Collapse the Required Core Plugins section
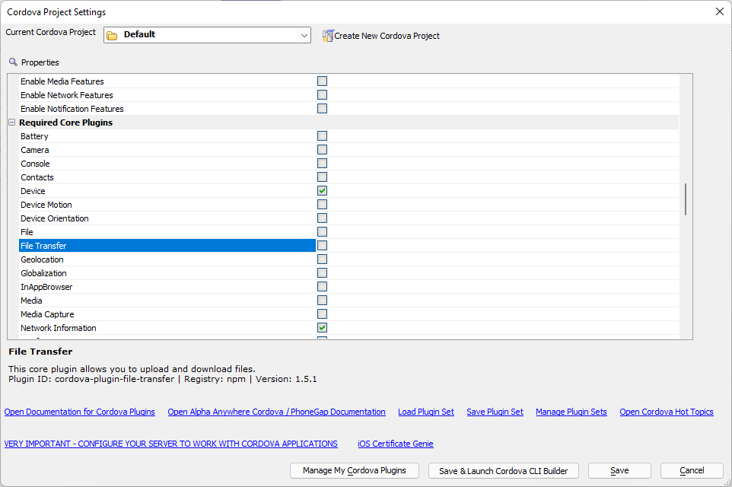732x487 pixels. click(x=12, y=123)
